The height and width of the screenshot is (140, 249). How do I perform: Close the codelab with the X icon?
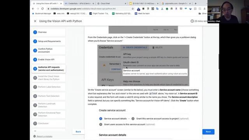click(x=35, y=21)
